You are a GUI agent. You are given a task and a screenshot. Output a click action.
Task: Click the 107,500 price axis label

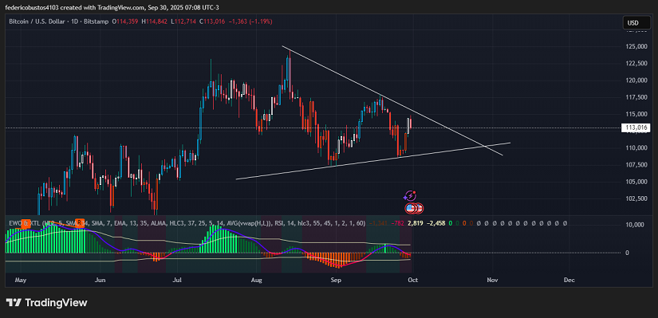[x=636, y=164]
